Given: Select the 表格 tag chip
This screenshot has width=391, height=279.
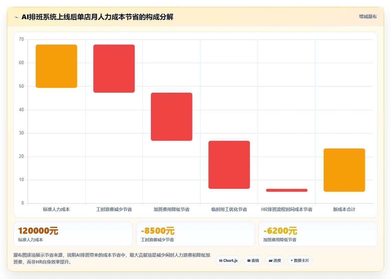Looking at the screenshot, I should pos(253,260).
